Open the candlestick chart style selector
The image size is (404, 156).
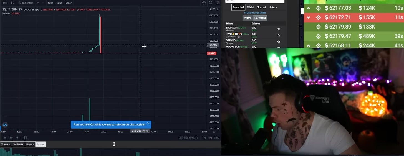[x=13, y=3]
